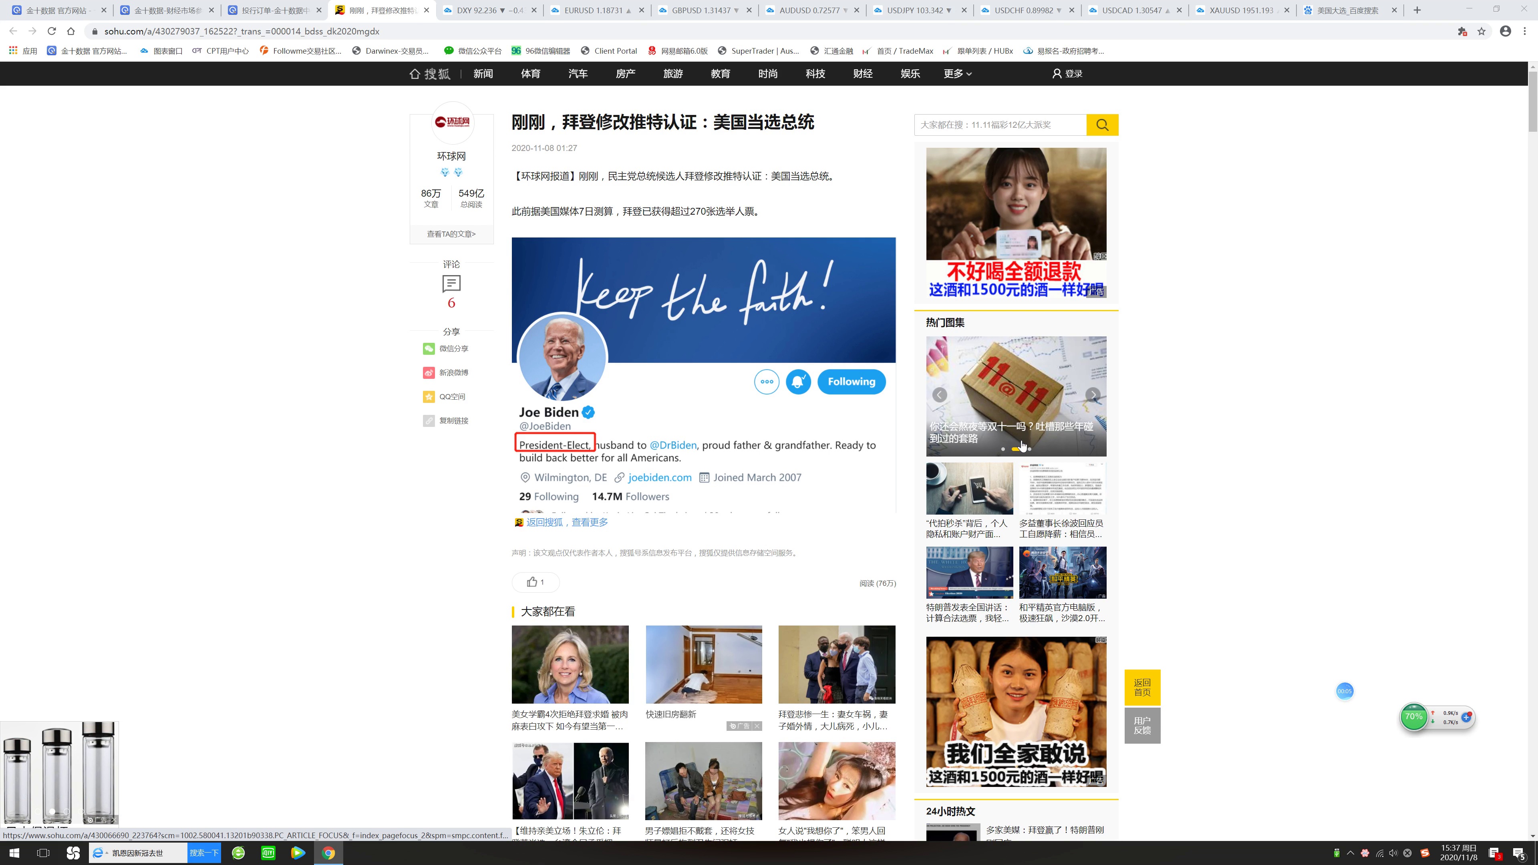The width and height of the screenshot is (1538, 865).
Task: Open the comments icon showing 6
Action: click(451, 284)
